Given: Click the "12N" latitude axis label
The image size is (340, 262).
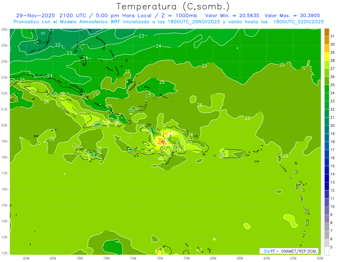Looking at the screenshot, I should click(x=4, y=253).
